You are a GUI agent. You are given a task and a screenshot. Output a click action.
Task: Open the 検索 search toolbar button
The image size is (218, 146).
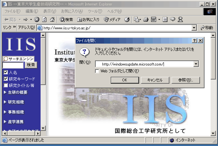tap(66, 19)
